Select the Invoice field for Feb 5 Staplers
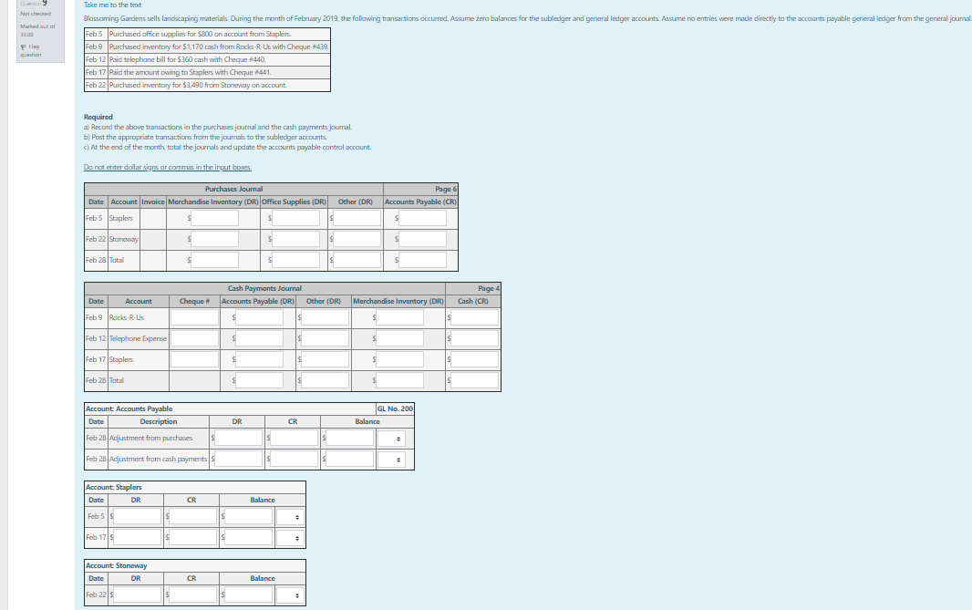 click(x=151, y=218)
